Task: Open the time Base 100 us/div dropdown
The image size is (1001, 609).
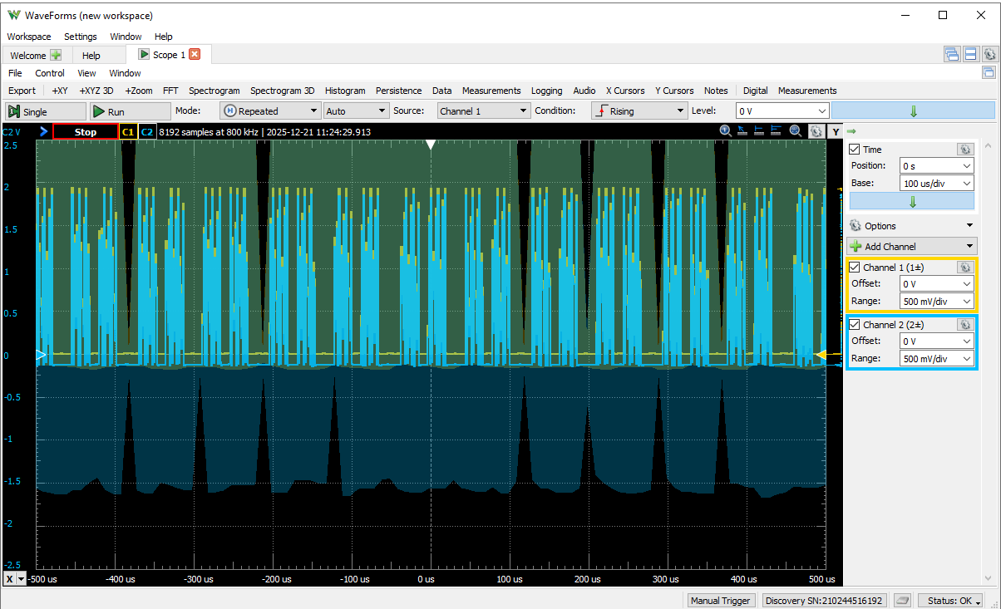Action: click(936, 183)
